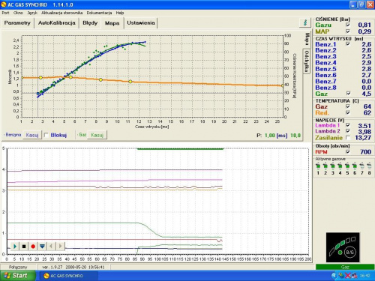Click Kasuj button next to Benzyna
This screenshot has height=281, width=375.
(32, 135)
